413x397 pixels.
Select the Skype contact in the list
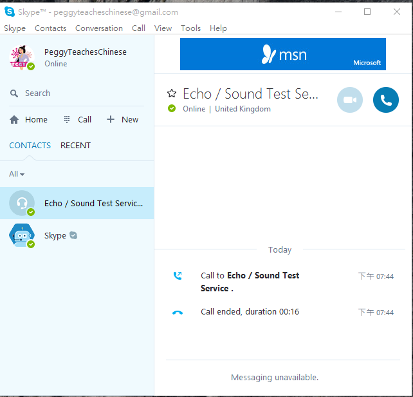coord(77,235)
